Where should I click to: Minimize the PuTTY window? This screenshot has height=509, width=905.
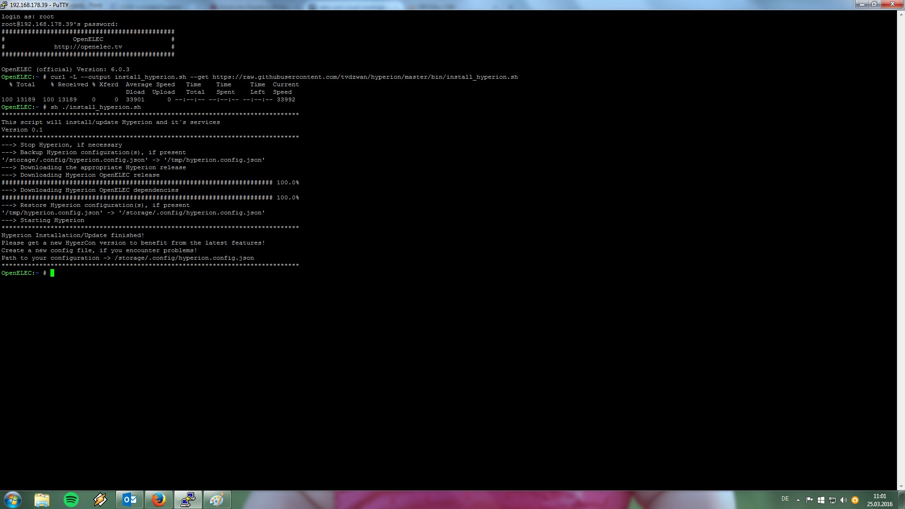pyautogui.click(x=862, y=4)
